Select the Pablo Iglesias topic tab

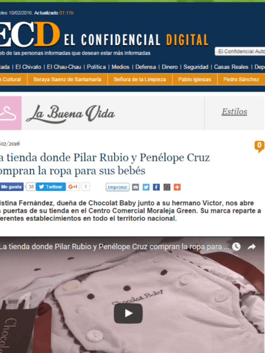coord(195,79)
